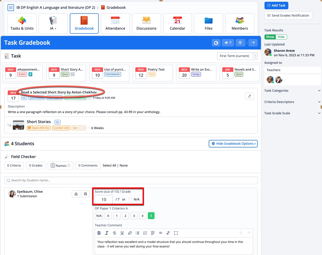Viewport: 322px width, 255px height.
Task: Expand the Task Categories section
Action: point(292,91)
